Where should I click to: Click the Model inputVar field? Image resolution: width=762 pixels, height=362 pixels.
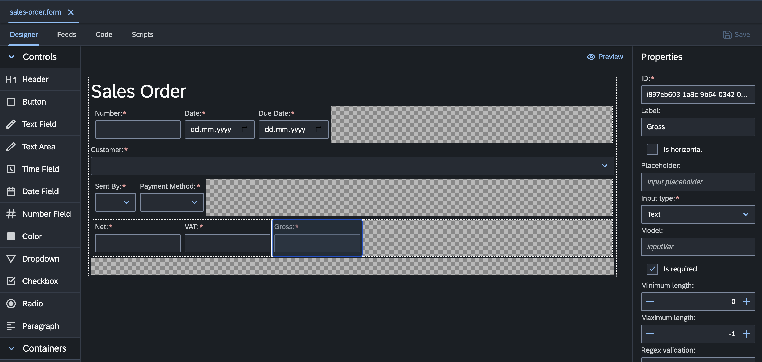(x=698, y=247)
